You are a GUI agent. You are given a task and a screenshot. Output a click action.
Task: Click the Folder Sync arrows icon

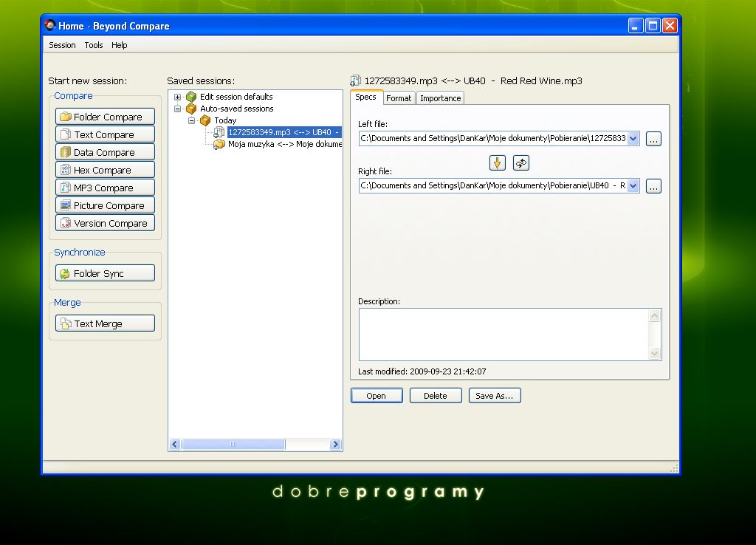[65, 273]
